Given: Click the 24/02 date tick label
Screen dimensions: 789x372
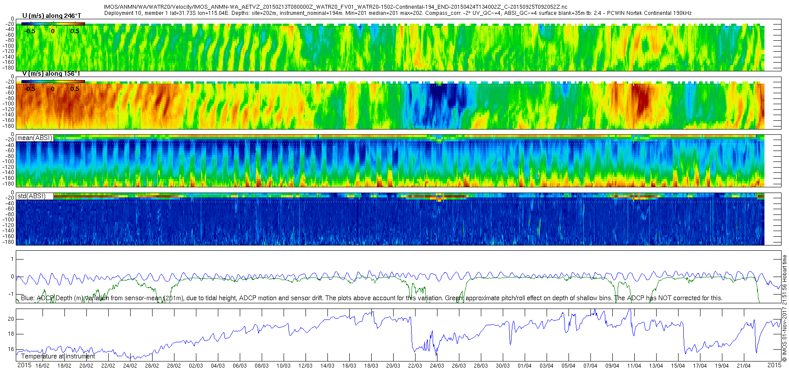Looking at the screenshot, I should 130,366.
